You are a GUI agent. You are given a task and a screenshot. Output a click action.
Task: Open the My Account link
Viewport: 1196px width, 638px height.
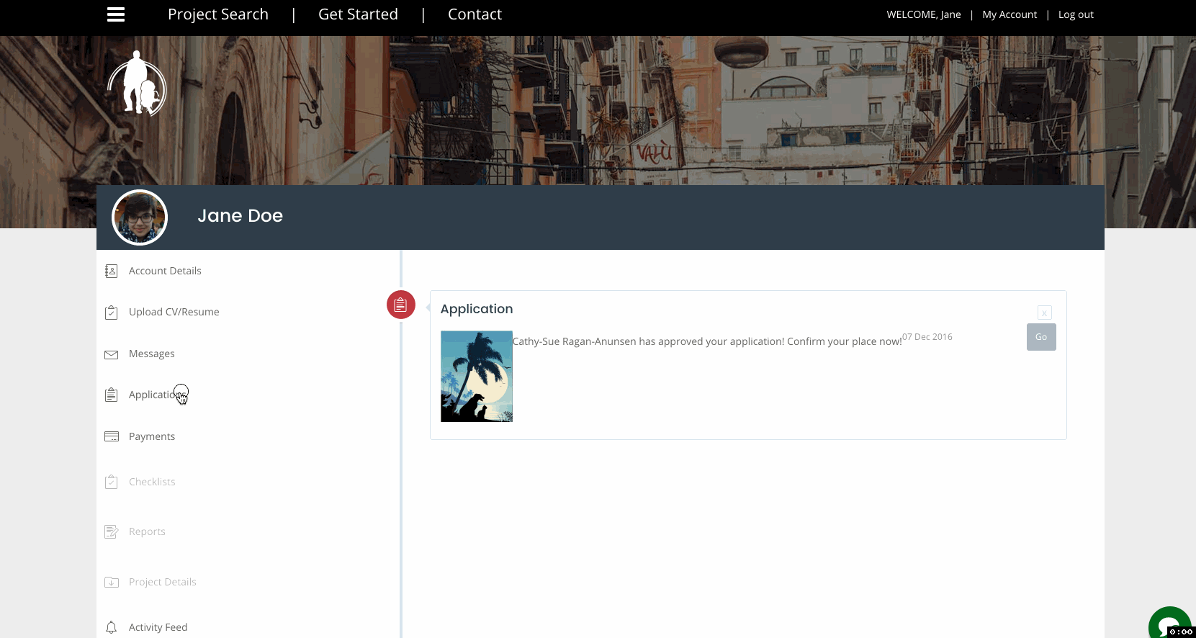(1010, 14)
